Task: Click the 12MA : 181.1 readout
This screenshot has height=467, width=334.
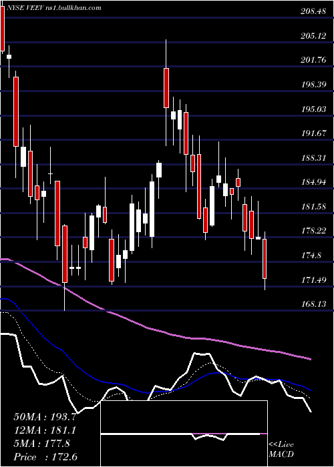Action: (x=45, y=430)
